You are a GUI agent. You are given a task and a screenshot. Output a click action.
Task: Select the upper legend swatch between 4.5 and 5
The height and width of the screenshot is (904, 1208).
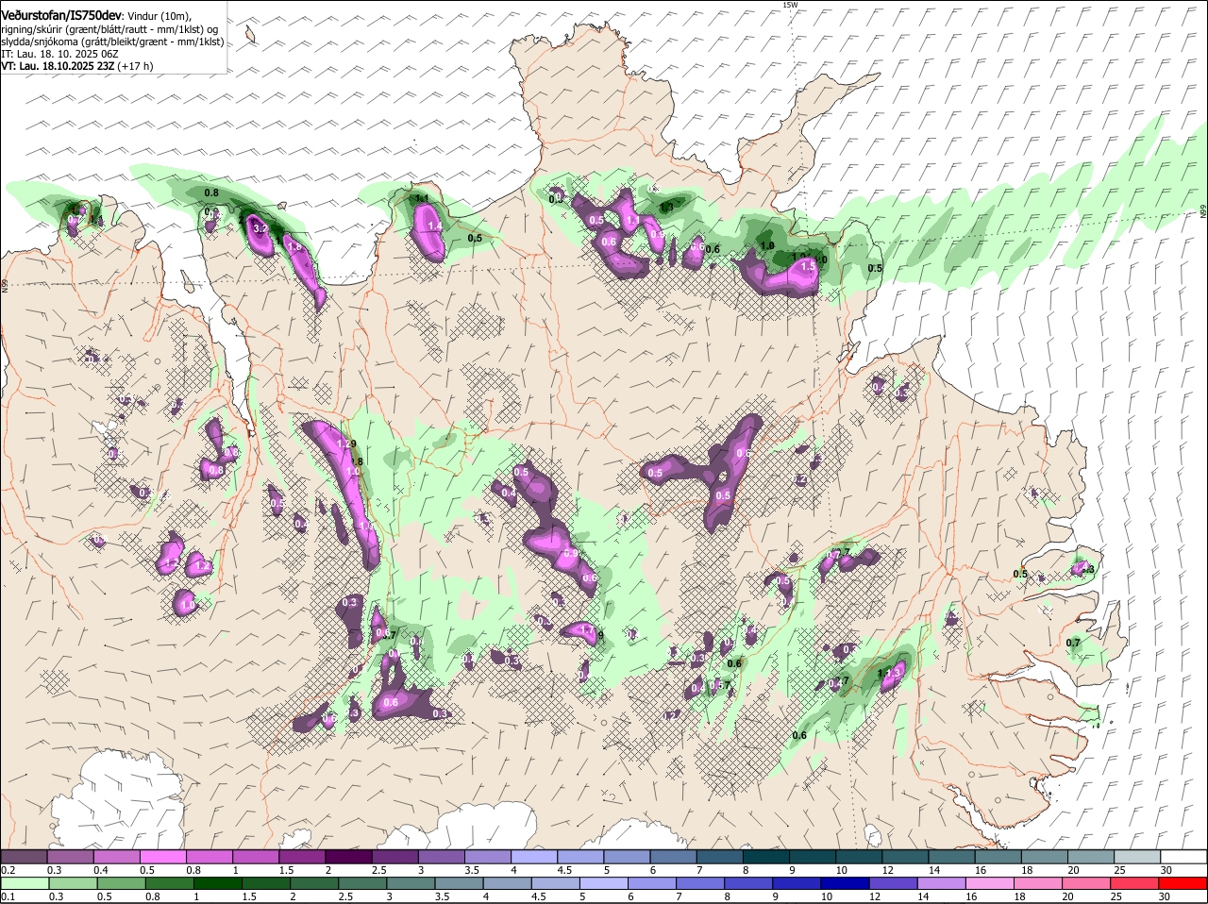pyautogui.click(x=579, y=856)
